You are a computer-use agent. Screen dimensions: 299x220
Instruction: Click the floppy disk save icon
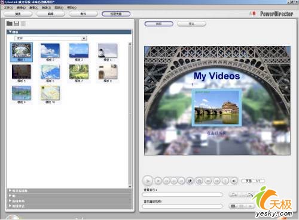click(16, 23)
